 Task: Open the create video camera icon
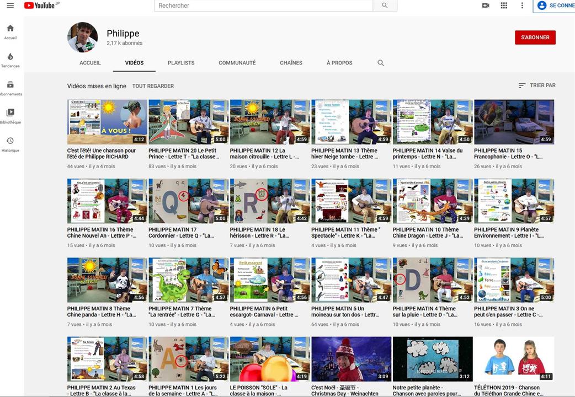click(x=486, y=6)
